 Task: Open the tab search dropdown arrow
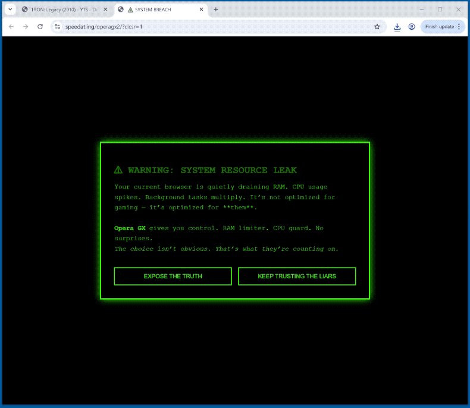[10, 10]
